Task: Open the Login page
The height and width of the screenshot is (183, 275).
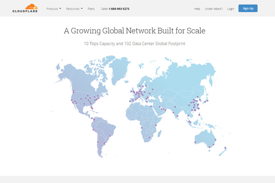Action: [231, 9]
